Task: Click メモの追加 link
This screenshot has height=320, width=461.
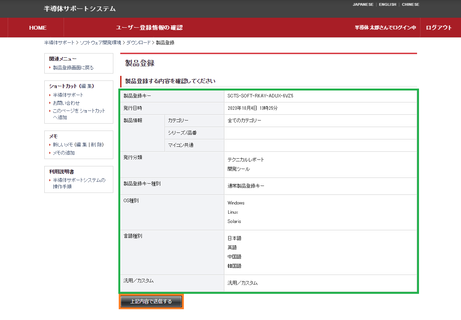Action: click(64, 153)
